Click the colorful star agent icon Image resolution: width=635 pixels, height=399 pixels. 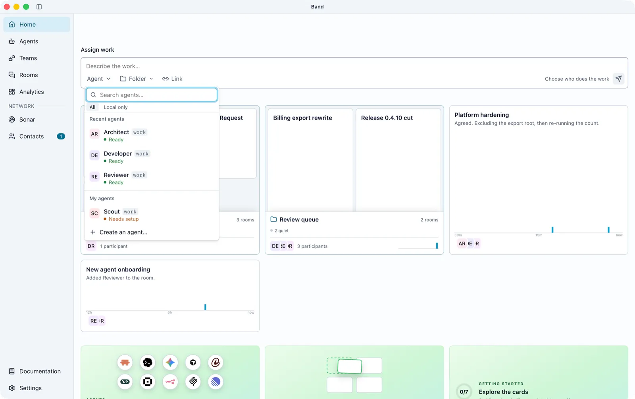pos(170,362)
